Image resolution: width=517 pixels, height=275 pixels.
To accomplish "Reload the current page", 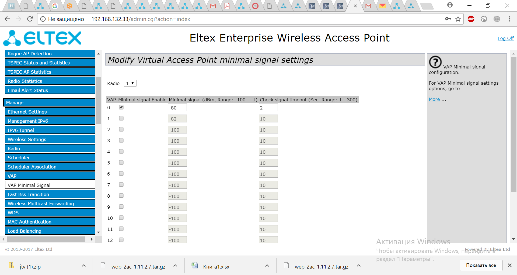I will point(30,19).
